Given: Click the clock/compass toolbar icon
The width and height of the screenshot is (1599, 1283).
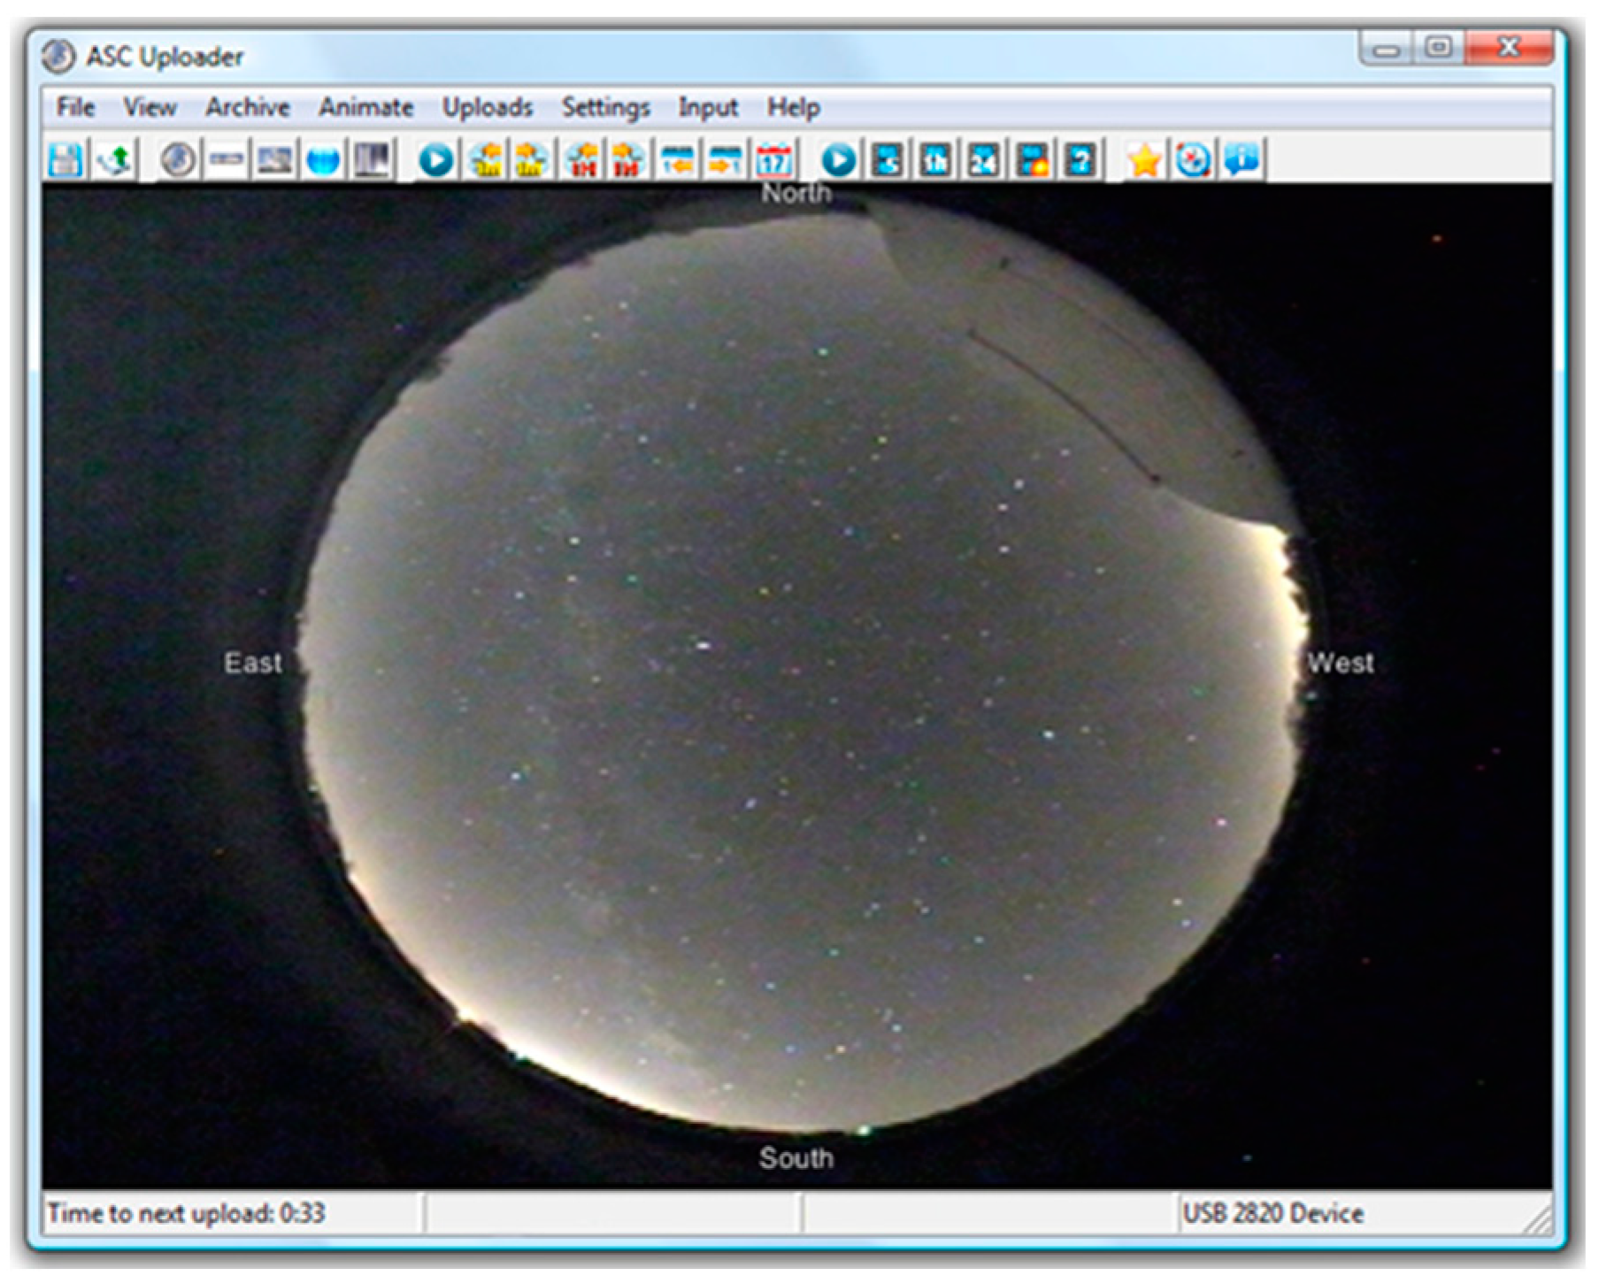Looking at the screenshot, I should pos(1194,161).
